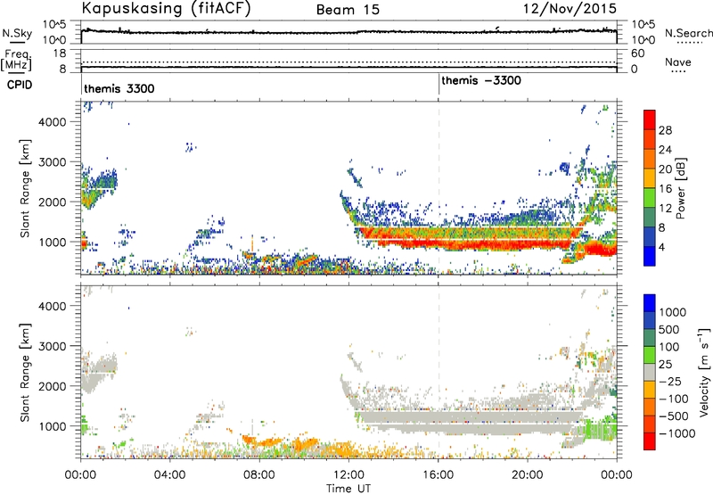Click the '08:00' time axis label

click(259, 475)
